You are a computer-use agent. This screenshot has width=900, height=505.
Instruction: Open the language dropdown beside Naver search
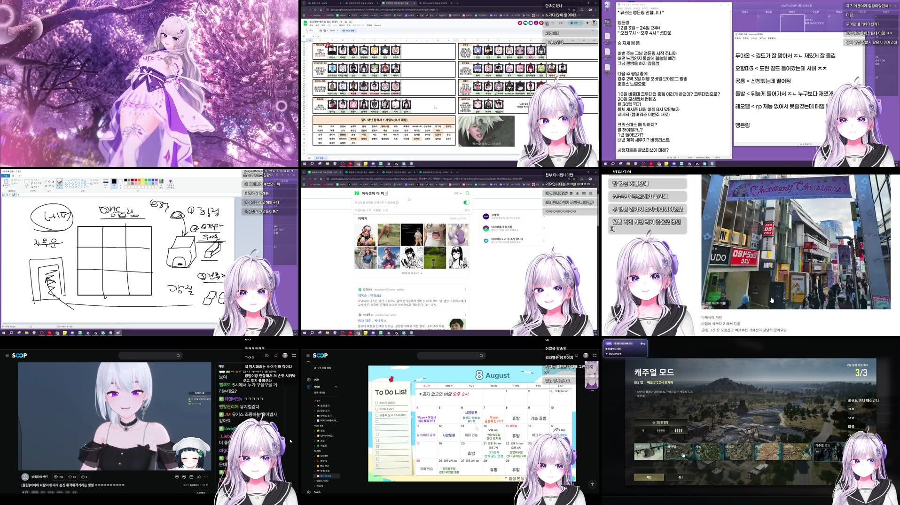pyautogui.click(x=458, y=193)
